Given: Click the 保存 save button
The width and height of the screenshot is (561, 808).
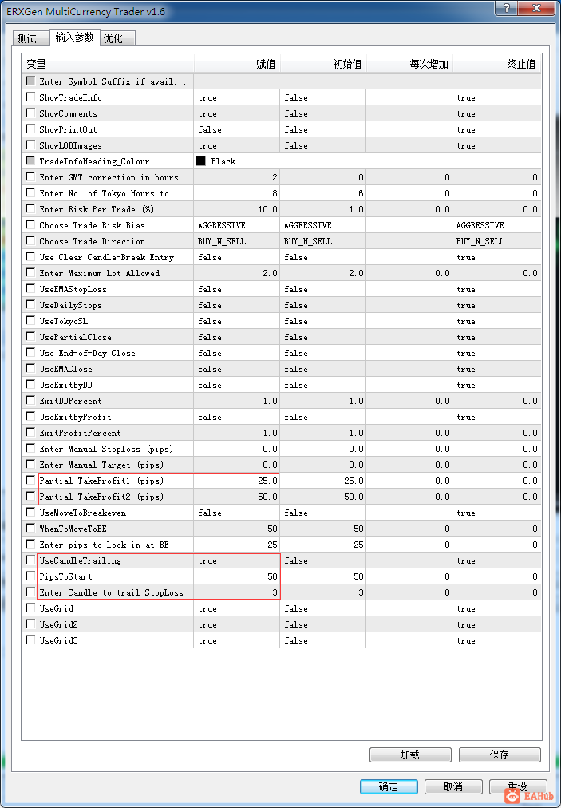Looking at the screenshot, I should click(x=500, y=755).
